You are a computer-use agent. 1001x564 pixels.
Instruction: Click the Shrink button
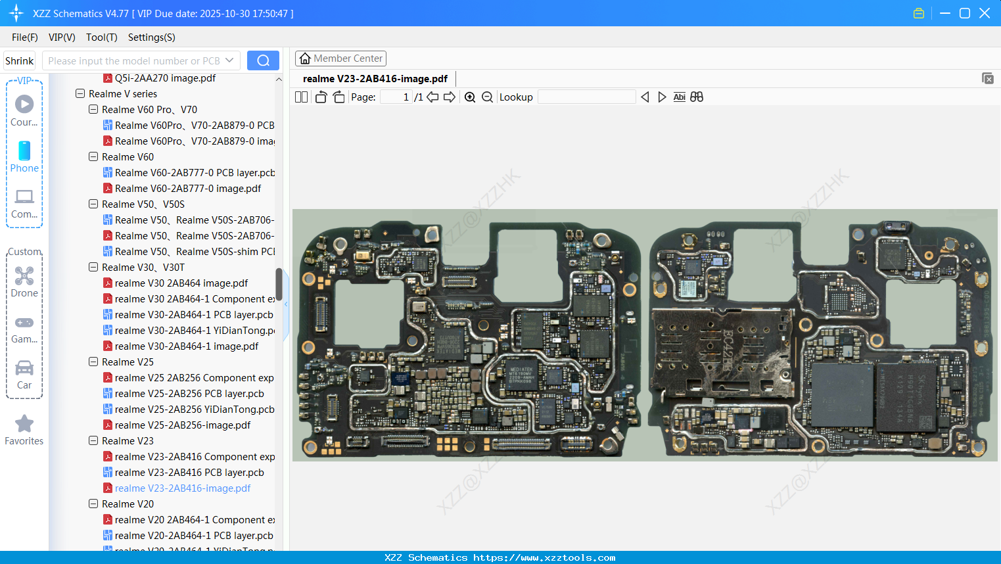tap(20, 60)
